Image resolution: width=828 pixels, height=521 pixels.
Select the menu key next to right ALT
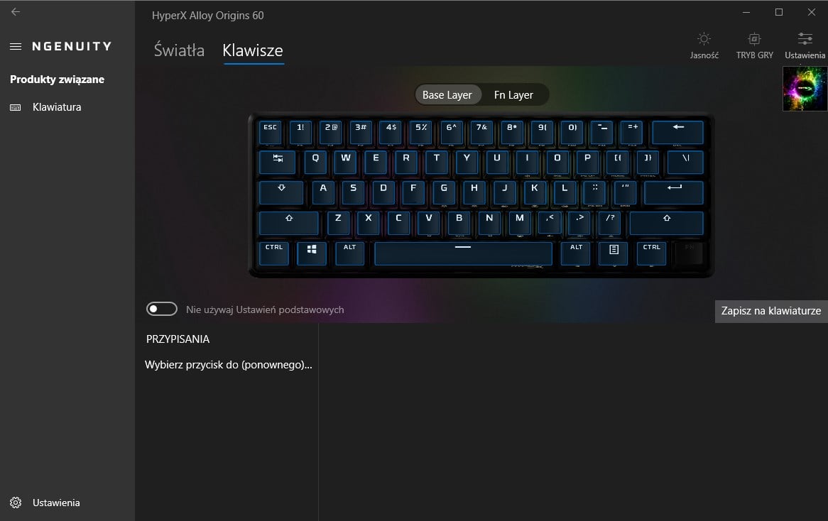pos(614,253)
